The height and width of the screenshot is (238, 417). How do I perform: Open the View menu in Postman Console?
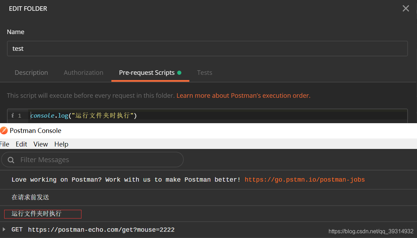point(40,144)
